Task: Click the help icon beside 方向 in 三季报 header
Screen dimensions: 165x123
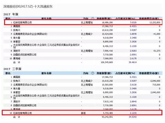Action: coord(93,73)
